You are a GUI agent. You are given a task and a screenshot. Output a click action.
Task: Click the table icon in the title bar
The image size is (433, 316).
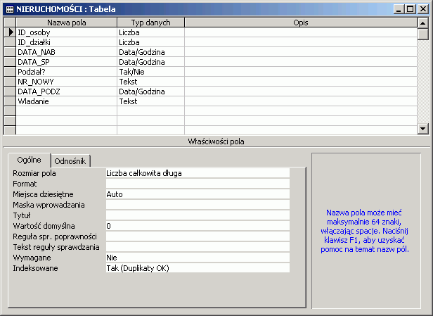9,9
